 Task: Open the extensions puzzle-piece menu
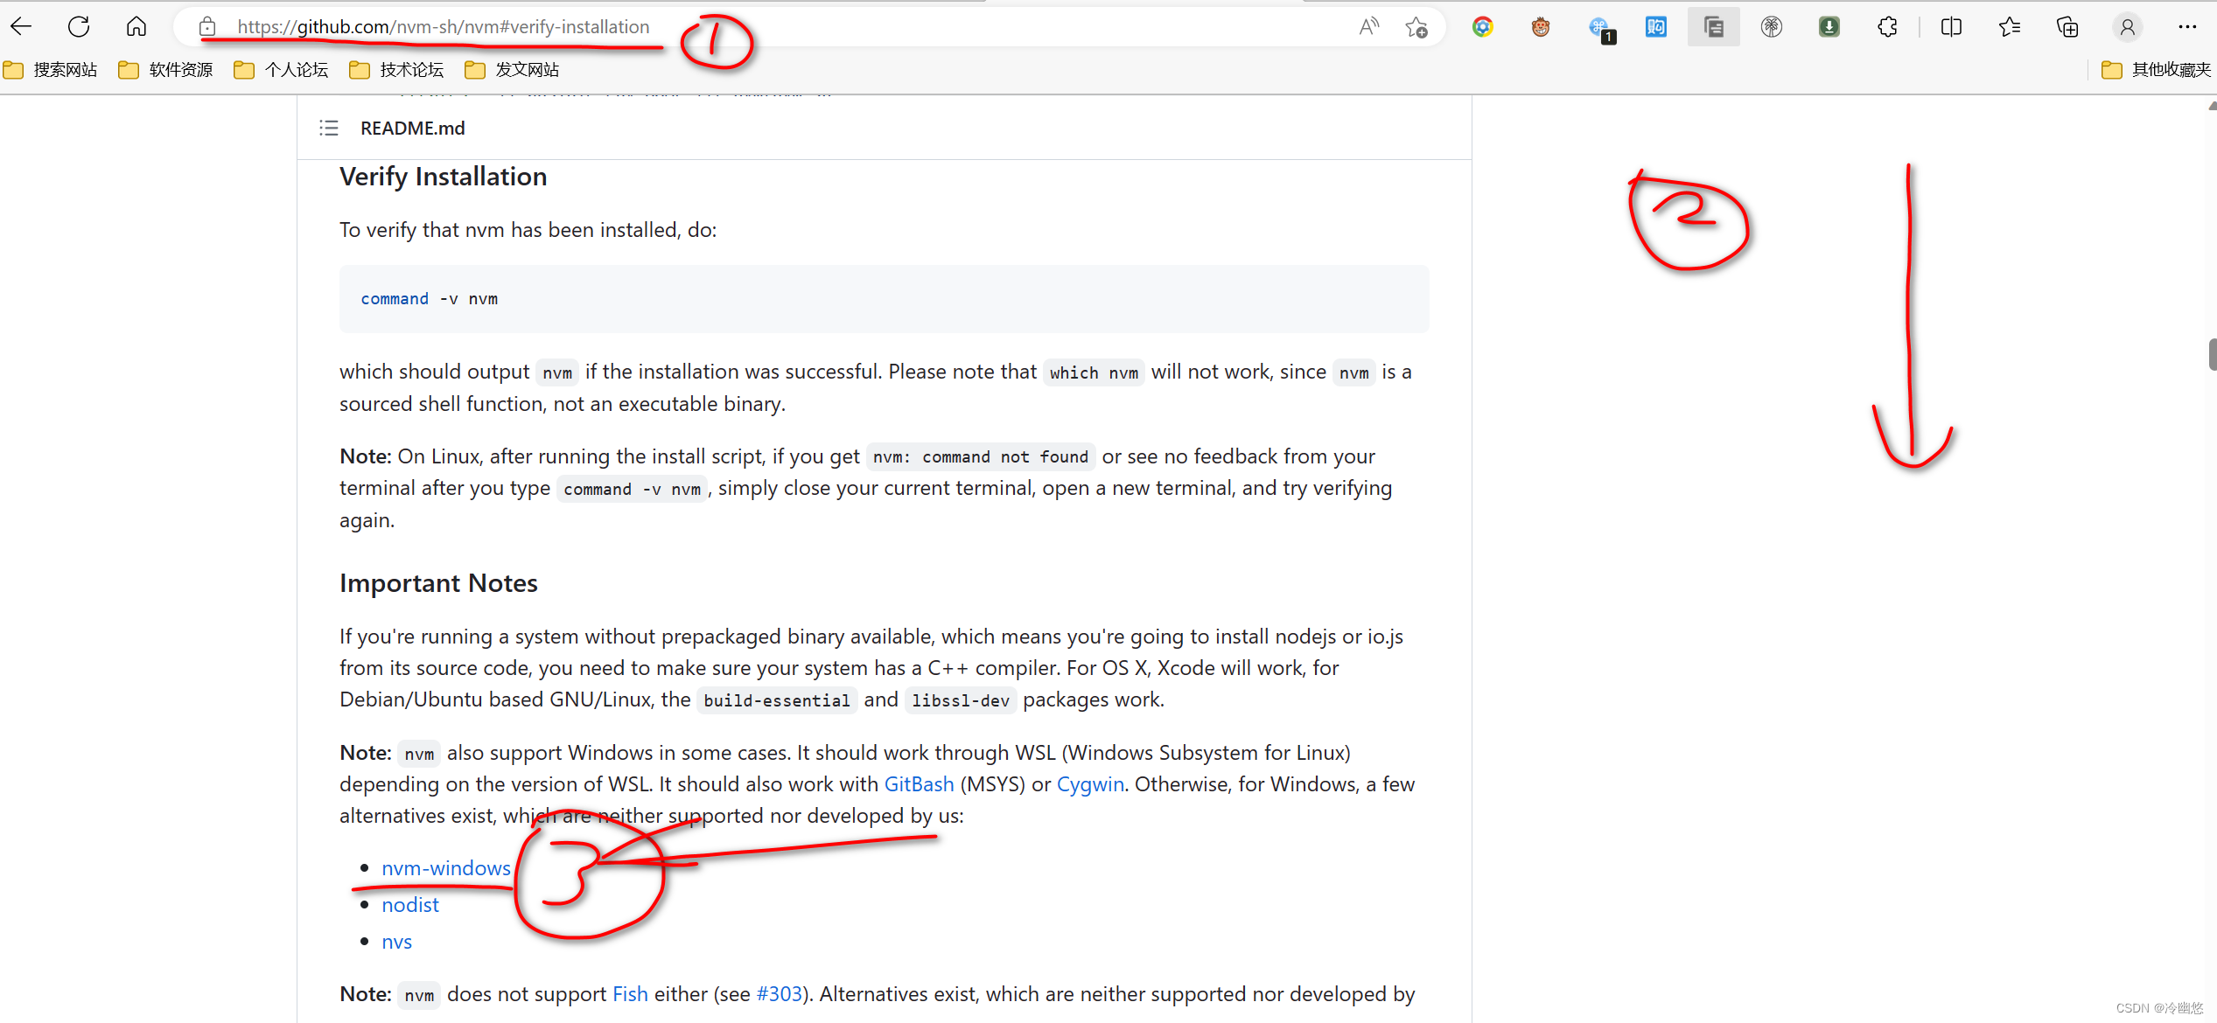pos(1887,27)
